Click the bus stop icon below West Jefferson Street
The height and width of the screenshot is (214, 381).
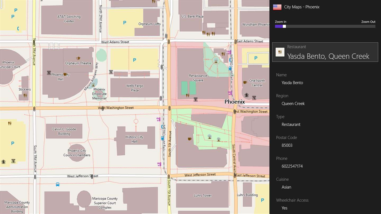coord(58,184)
